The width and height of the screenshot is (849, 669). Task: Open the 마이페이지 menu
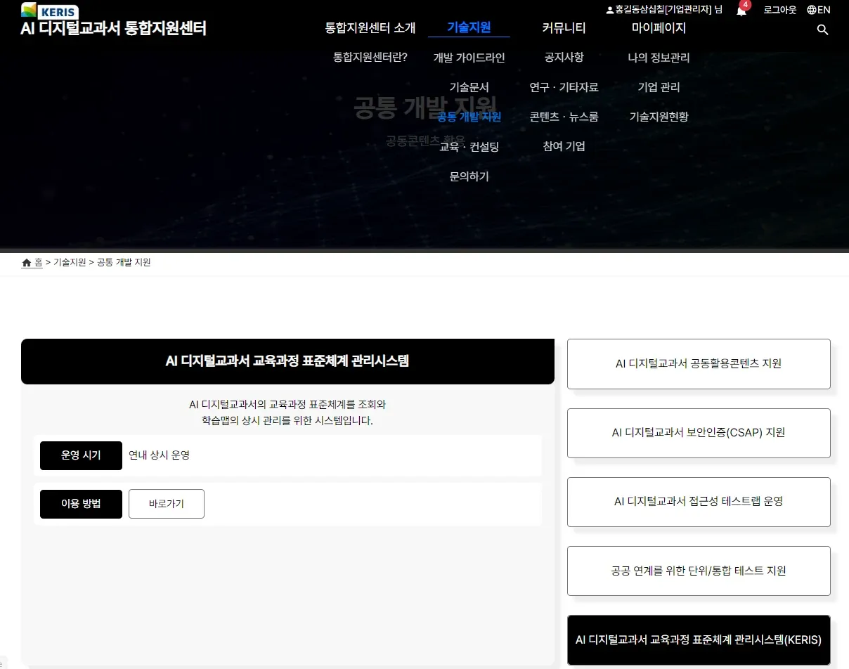[x=659, y=28]
